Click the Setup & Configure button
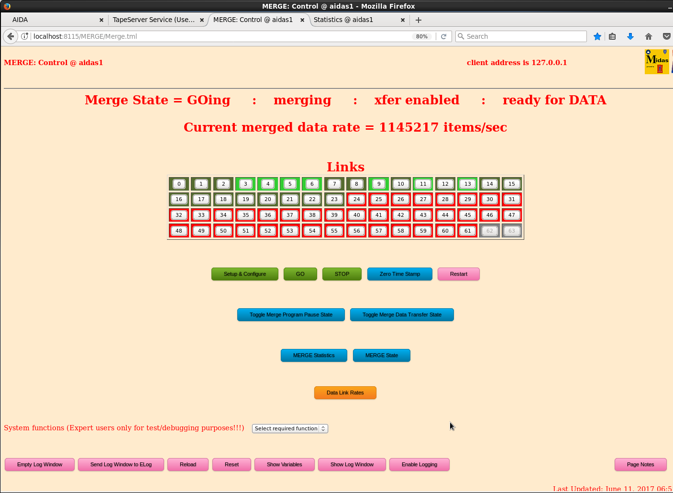The image size is (673, 493). (244, 274)
